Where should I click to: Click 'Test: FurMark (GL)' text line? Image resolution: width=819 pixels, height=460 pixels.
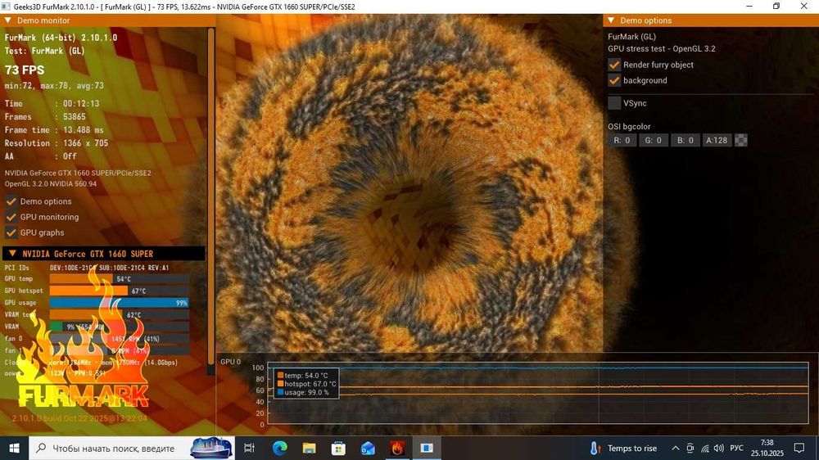click(44, 51)
